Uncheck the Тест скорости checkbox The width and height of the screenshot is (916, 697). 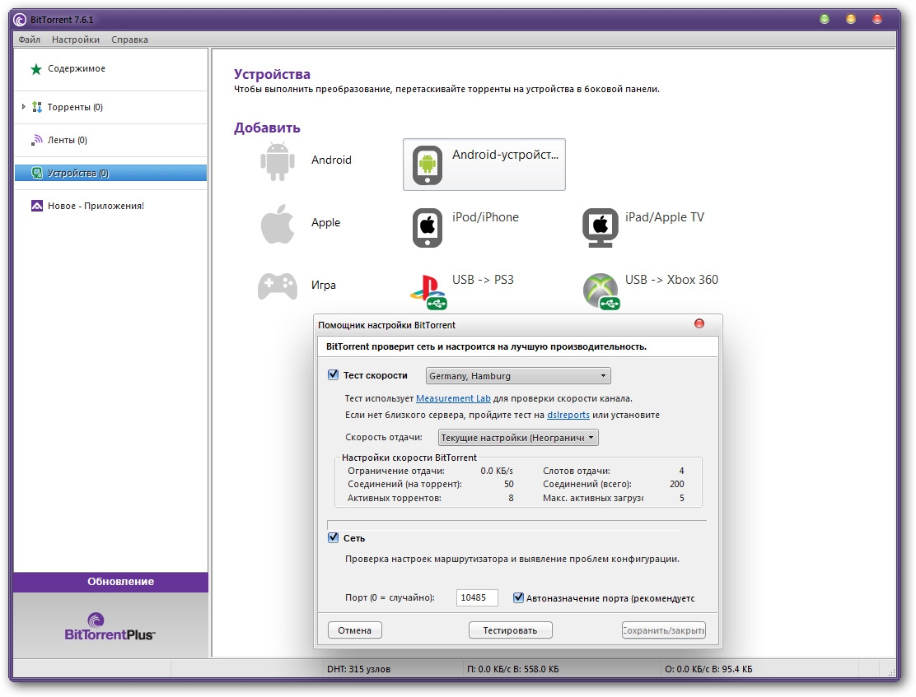pyautogui.click(x=334, y=375)
